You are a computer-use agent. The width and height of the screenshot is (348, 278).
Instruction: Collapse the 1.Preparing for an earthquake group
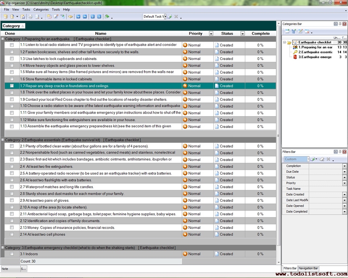(3, 39)
